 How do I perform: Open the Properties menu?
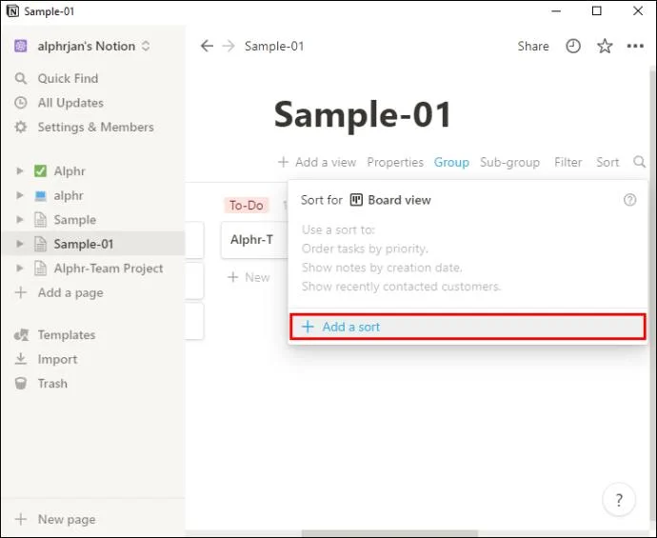click(395, 162)
